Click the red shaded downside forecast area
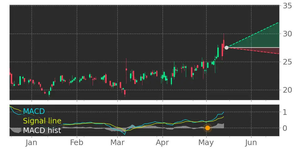301x150 pixels. click(269, 50)
